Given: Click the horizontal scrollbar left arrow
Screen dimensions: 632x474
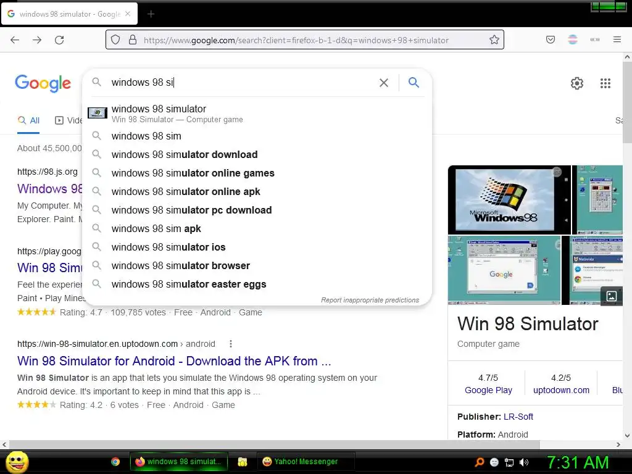Looking at the screenshot, I should (4, 444).
